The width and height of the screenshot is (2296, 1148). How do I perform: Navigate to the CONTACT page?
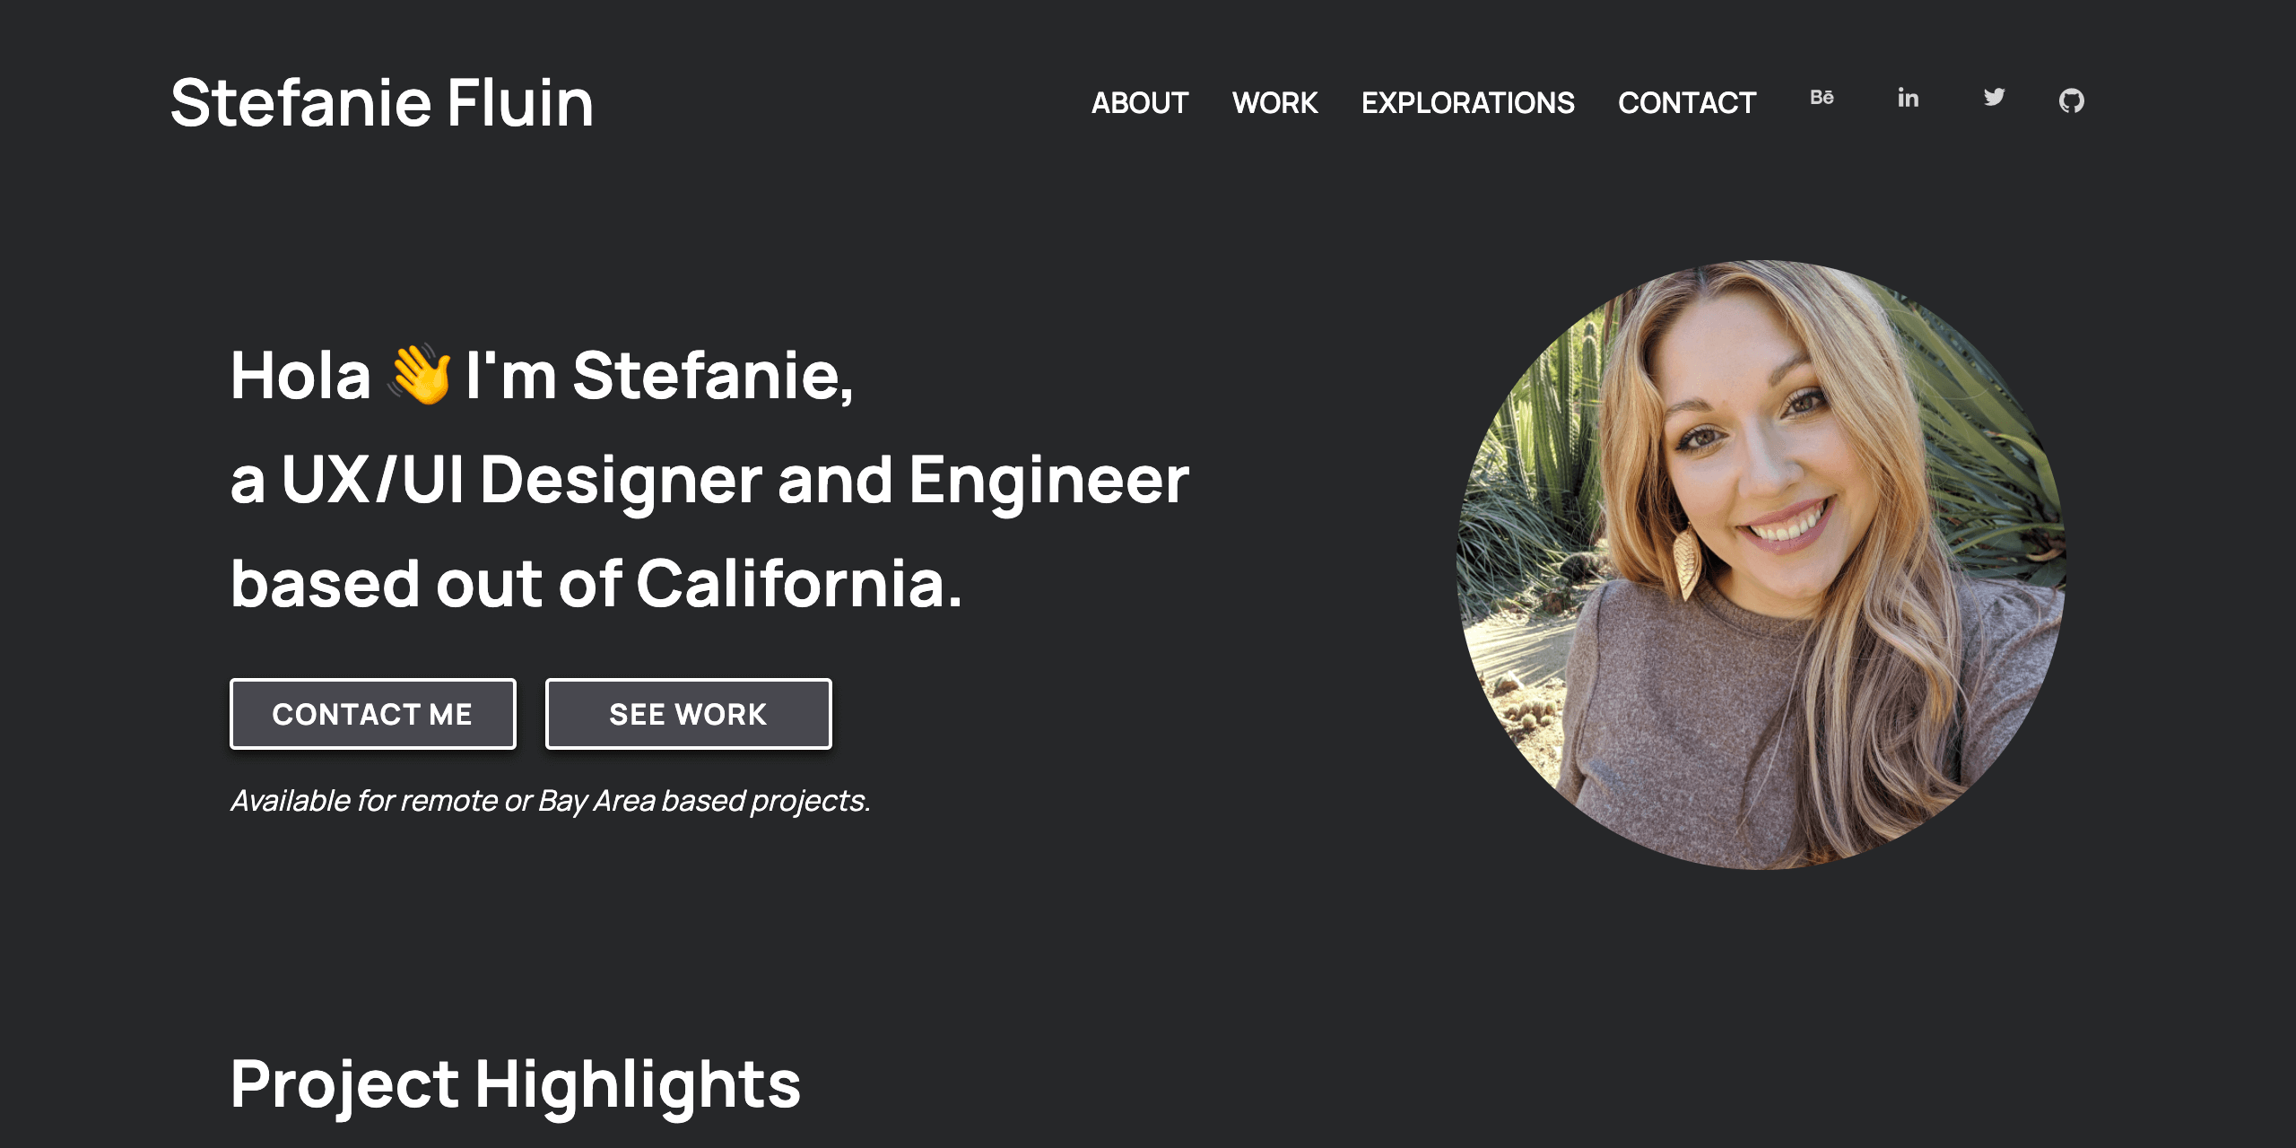pos(1687,102)
